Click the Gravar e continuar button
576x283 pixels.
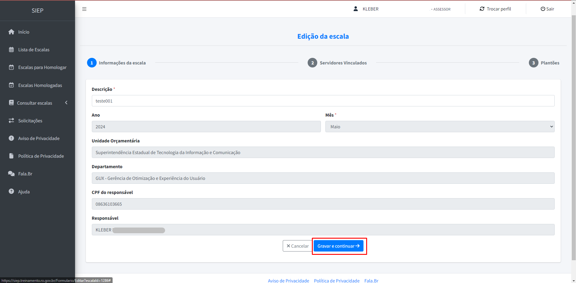[x=339, y=246]
